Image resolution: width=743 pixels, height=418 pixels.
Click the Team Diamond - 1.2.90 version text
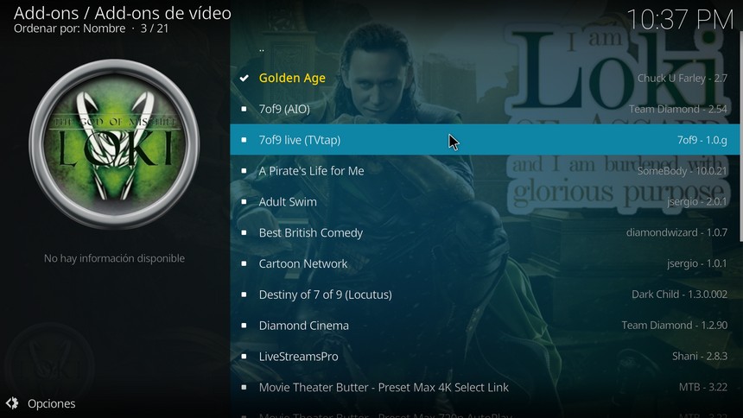point(674,325)
